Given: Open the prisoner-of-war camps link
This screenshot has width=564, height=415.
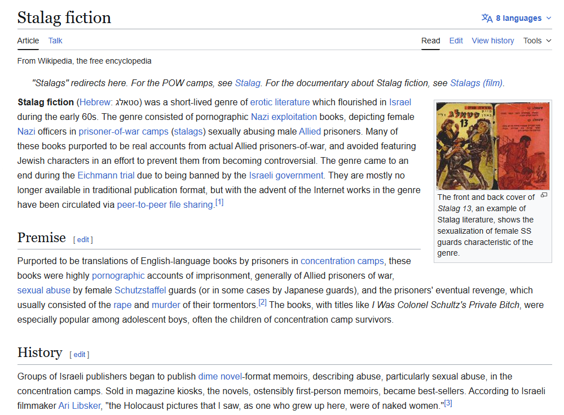Looking at the screenshot, I should pyautogui.click(x=124, y=132).
